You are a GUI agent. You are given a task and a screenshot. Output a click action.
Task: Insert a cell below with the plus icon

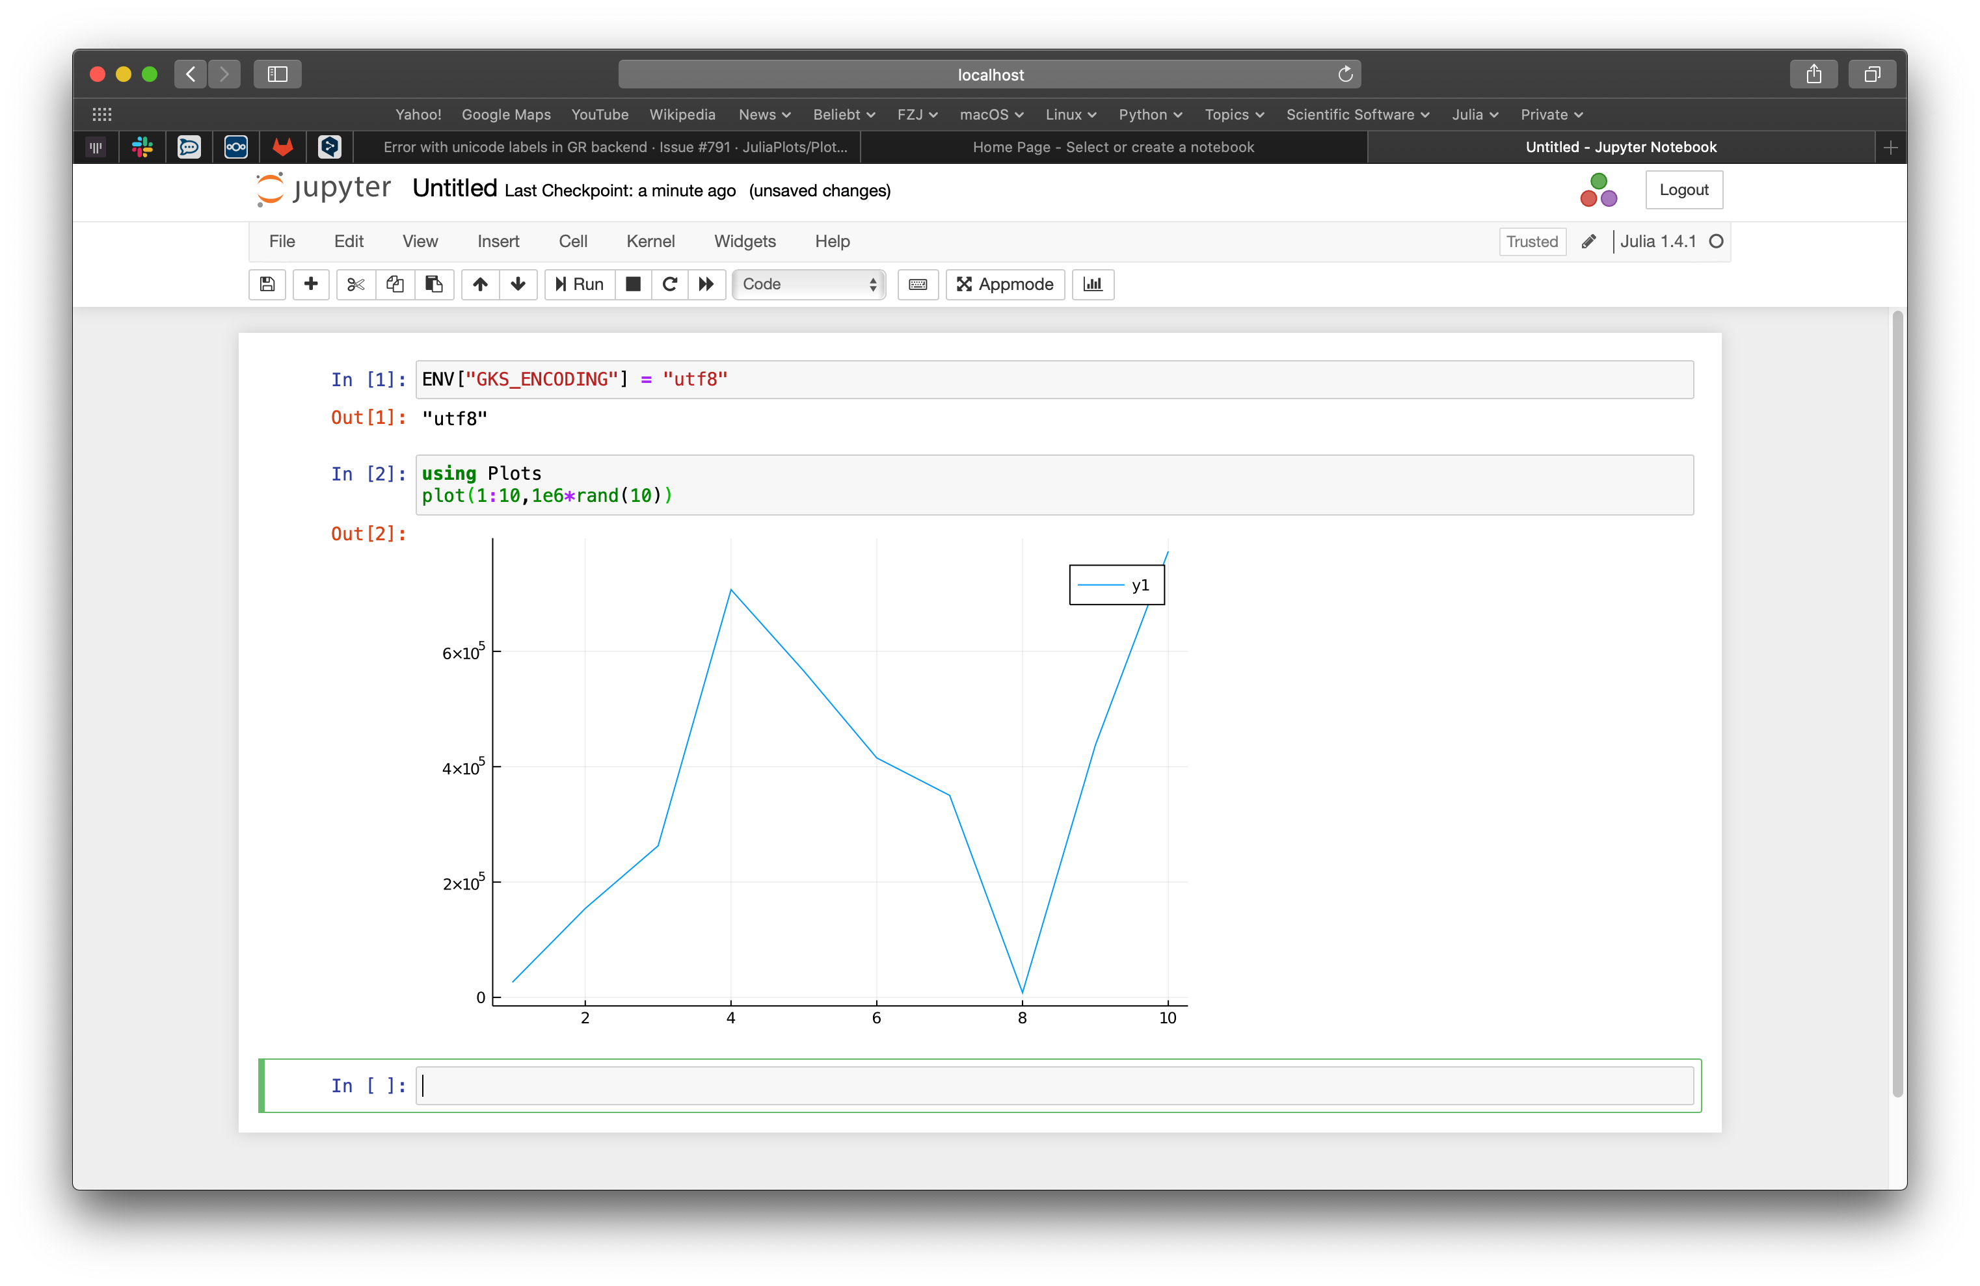point(311,284)
